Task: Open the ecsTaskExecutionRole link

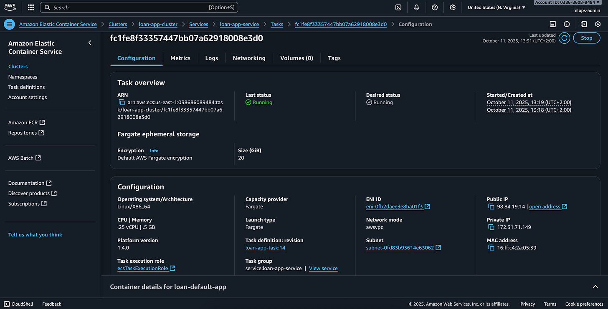Action: point(146,268)
